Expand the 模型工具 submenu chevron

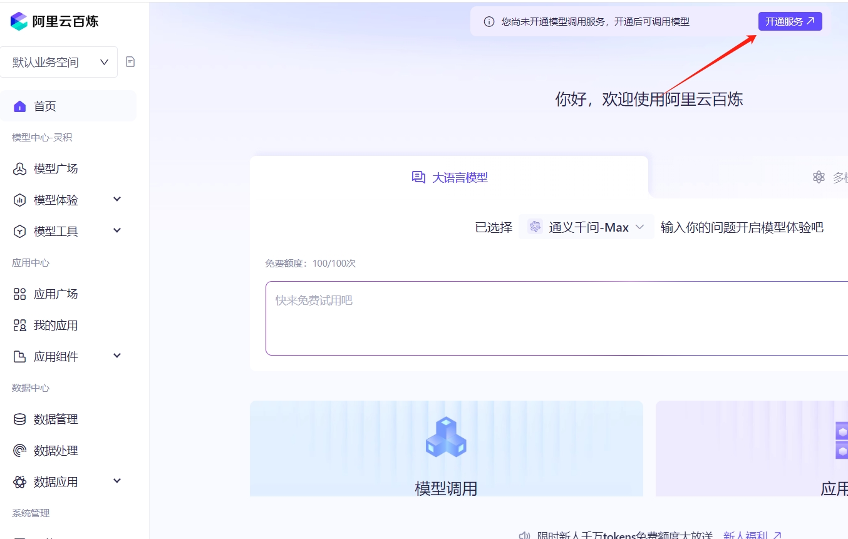(x=117, y=231)
